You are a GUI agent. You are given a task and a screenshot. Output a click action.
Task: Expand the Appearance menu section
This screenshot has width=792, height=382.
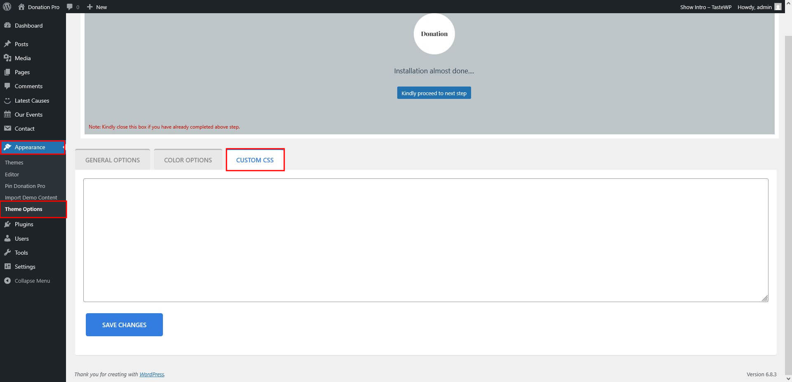(30, 147)
